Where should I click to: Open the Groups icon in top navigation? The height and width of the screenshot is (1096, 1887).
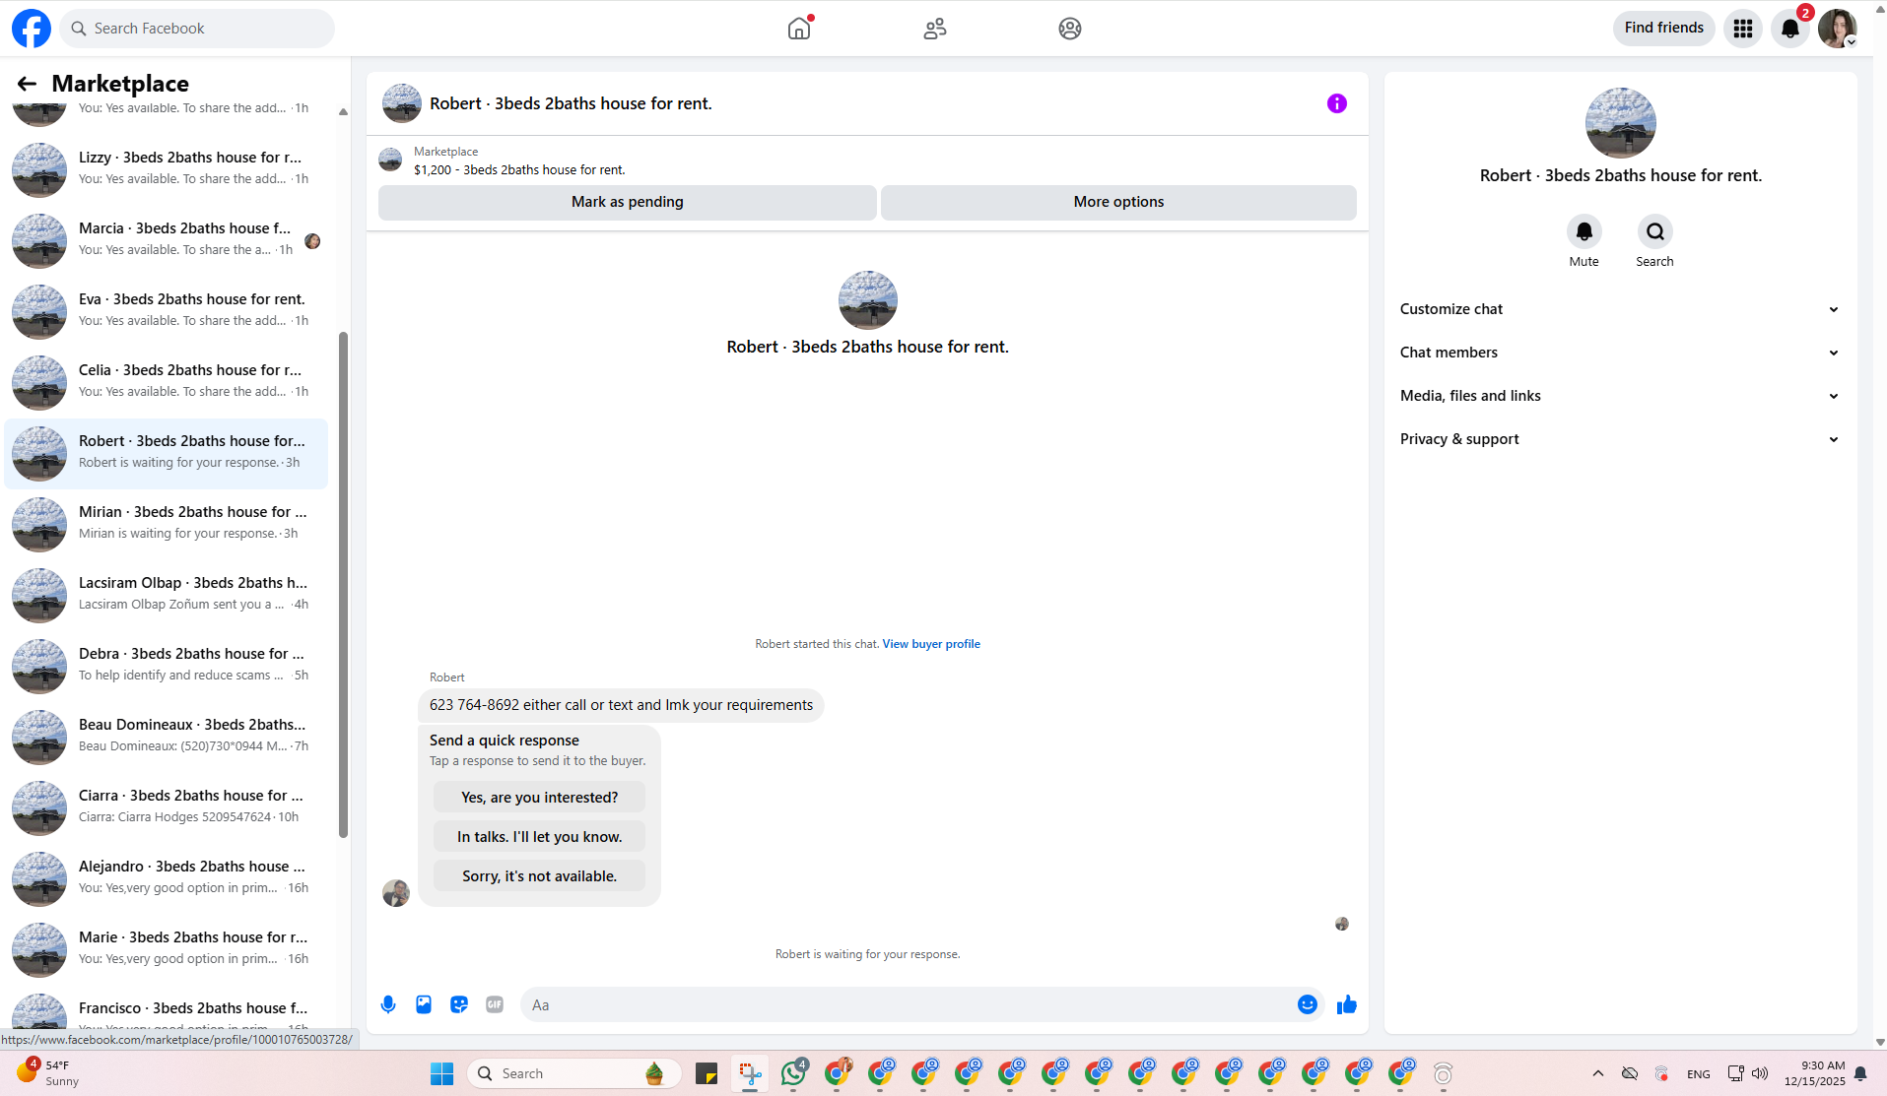[x=1070, y=29]
